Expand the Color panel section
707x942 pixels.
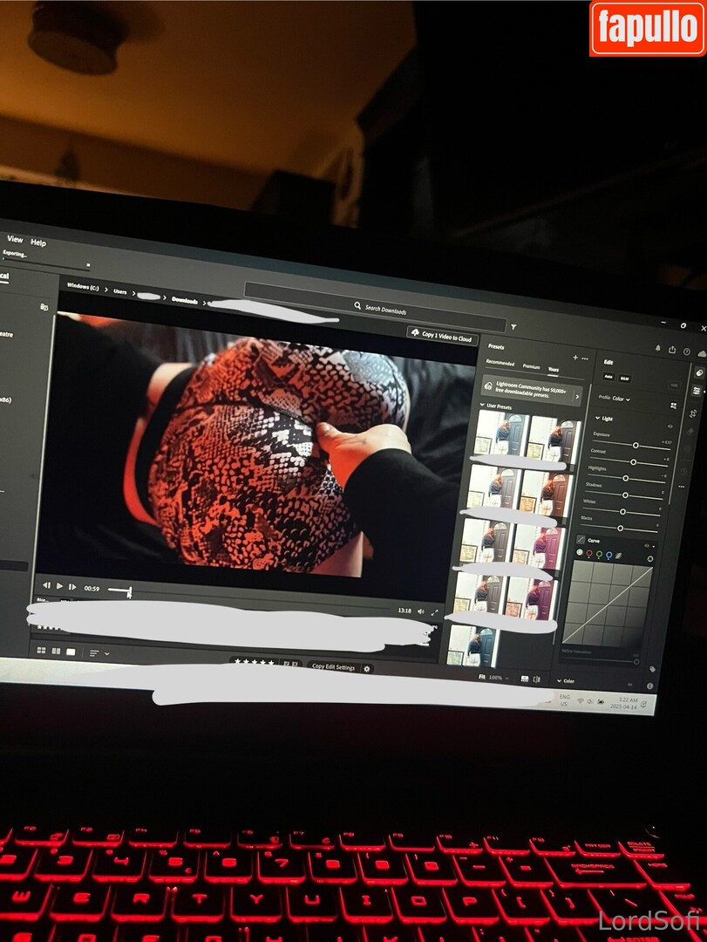(561, 680)
